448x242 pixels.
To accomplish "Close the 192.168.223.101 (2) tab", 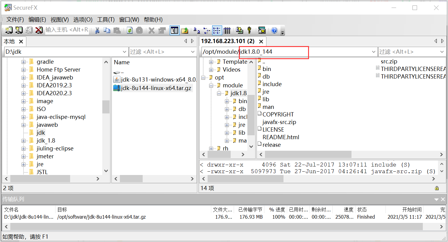I will pyautogui.click(x=261, y=41).
